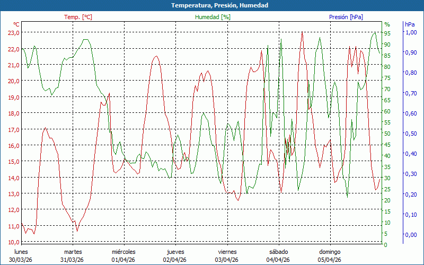The image size is (424, 265).
Task: Click the 1,00 tick on pressure axis
Action: click(411, 32)
